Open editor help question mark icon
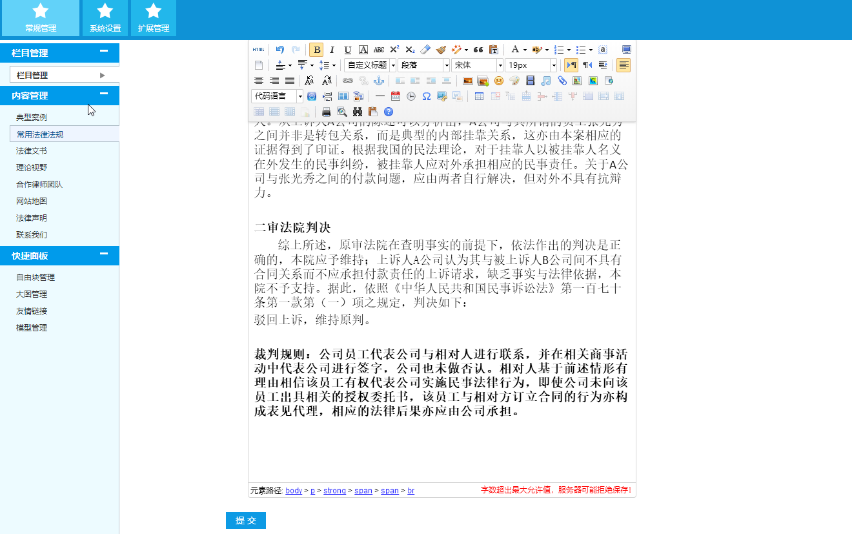The width and height of the screenshot is (852, 534). (x=389, y=112)
